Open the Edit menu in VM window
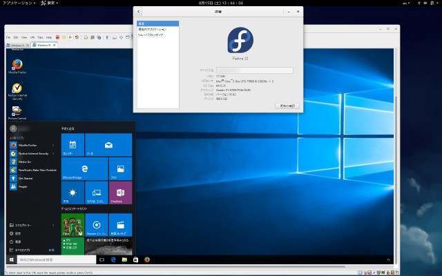The height and width of the screenshot is (276, 442). [16, 37]
